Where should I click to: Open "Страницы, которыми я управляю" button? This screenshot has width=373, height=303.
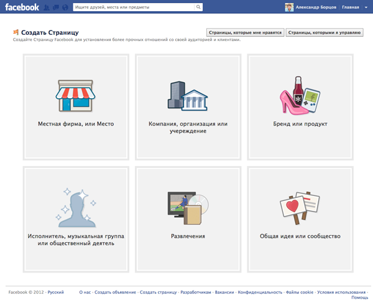[325, 32]
